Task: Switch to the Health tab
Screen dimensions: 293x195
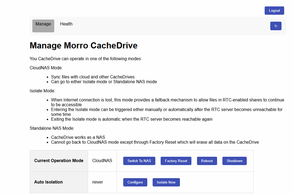Action: [66, 24]
